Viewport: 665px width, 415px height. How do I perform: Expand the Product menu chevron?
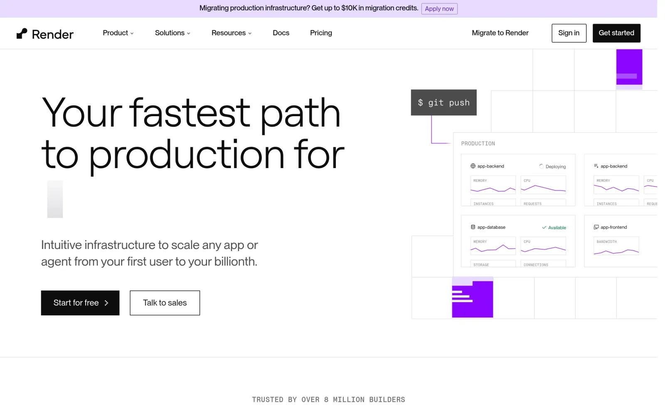132,34
